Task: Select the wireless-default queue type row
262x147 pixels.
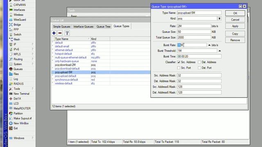Action: click(101, 83)
